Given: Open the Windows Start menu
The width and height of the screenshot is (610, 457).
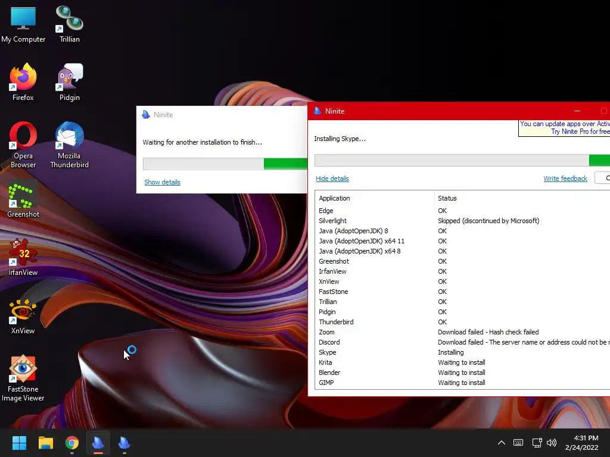Looking at the screenshot, I should pyautogui.click(x=19, y=443).
